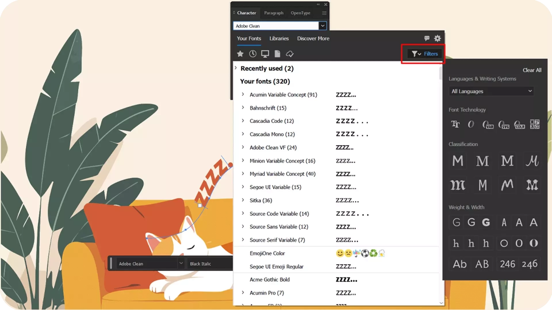Expand Sitka (36) font family

point(243,200)
